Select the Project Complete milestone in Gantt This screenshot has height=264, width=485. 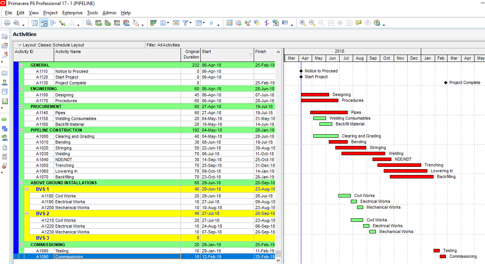tap(446, 82)
